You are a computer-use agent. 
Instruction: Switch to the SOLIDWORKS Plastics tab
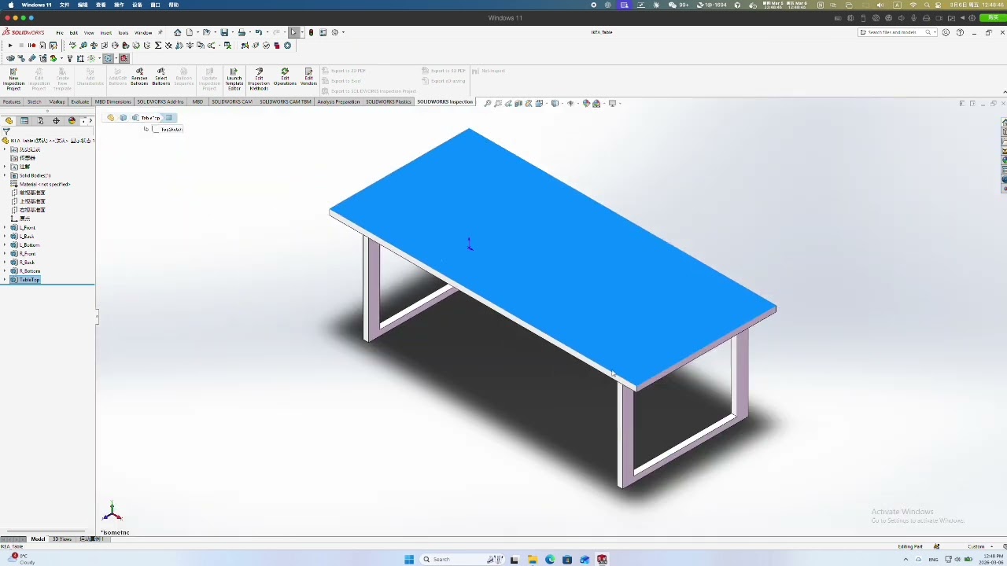(x=389, y=102)
